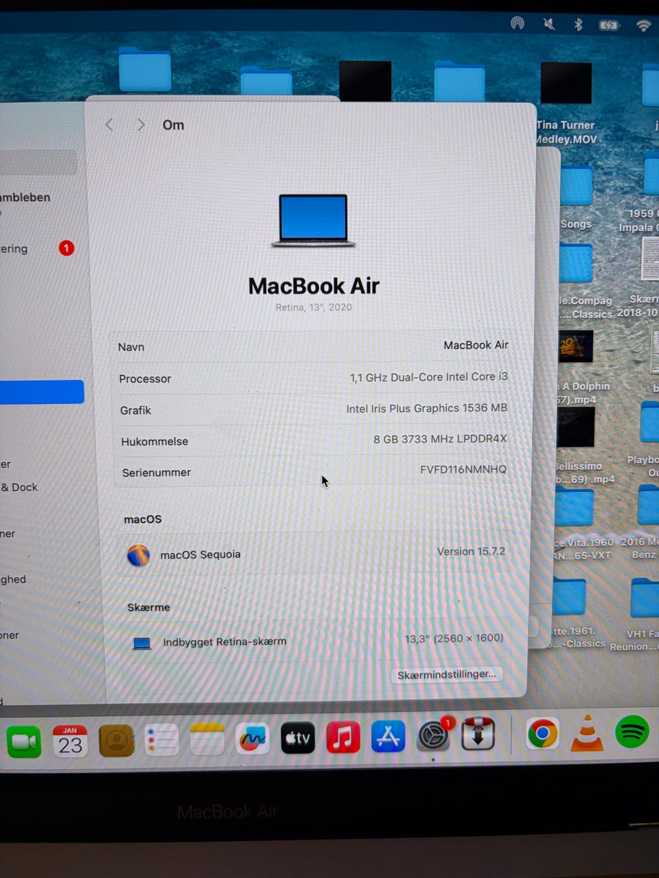Image resolution: width=659 pixels, height=878 pixels.
Task: Launch Google Chrome from the Dock
Action: point(542,734)
